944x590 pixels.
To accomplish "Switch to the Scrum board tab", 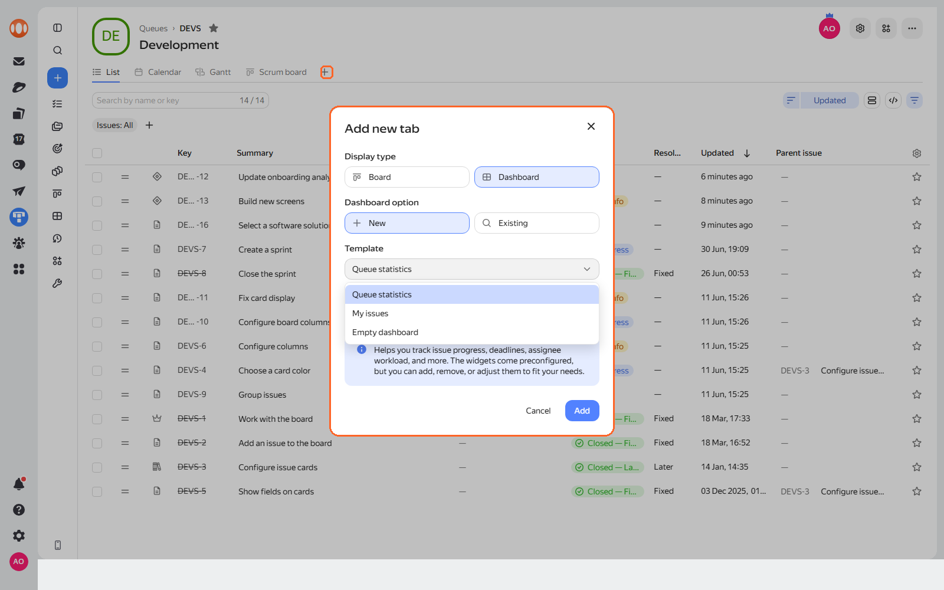I will pos(276,72).
